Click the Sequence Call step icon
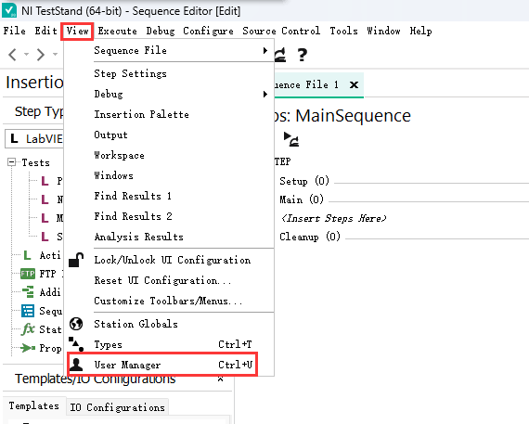529x424 pixels. 28,311
